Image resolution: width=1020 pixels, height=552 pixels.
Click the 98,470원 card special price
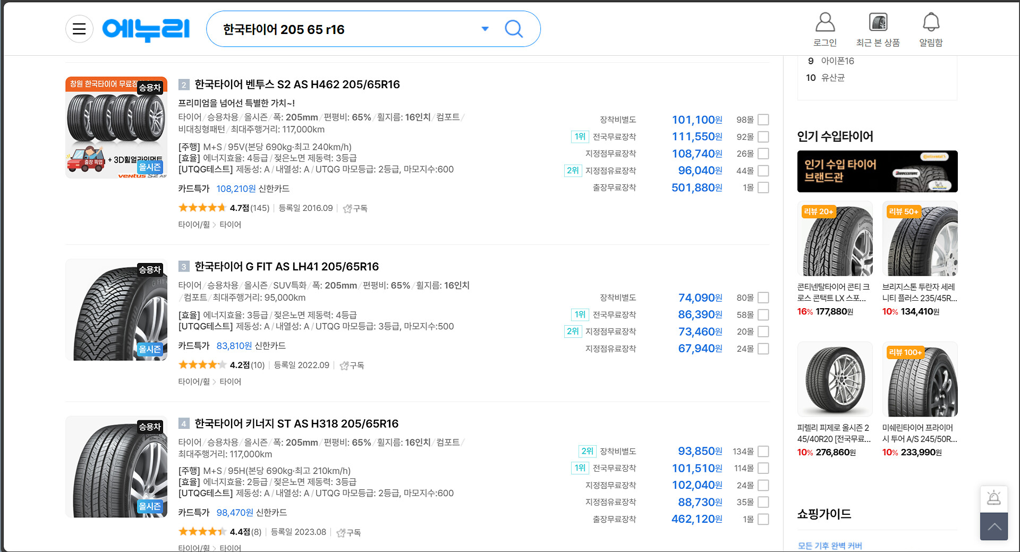click(x=235, y=513)
